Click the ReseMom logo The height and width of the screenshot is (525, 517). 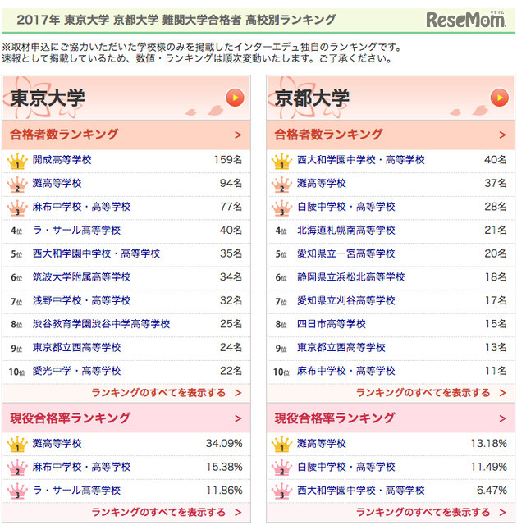(x=464, y=19)
